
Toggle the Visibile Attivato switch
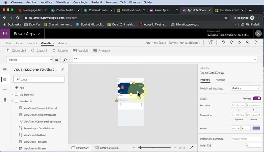pyautogui.click(x=257, y=99)
